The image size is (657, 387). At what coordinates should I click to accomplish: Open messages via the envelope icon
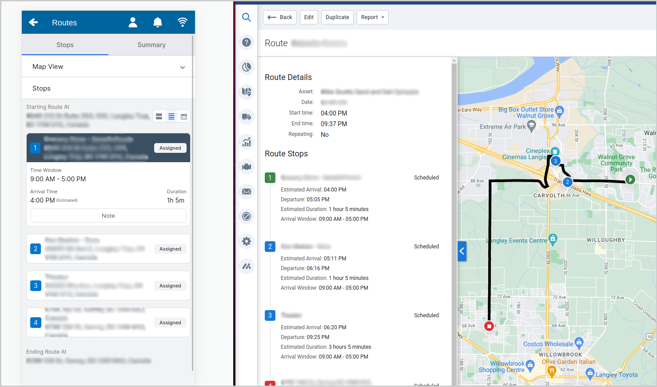point(247,192)
